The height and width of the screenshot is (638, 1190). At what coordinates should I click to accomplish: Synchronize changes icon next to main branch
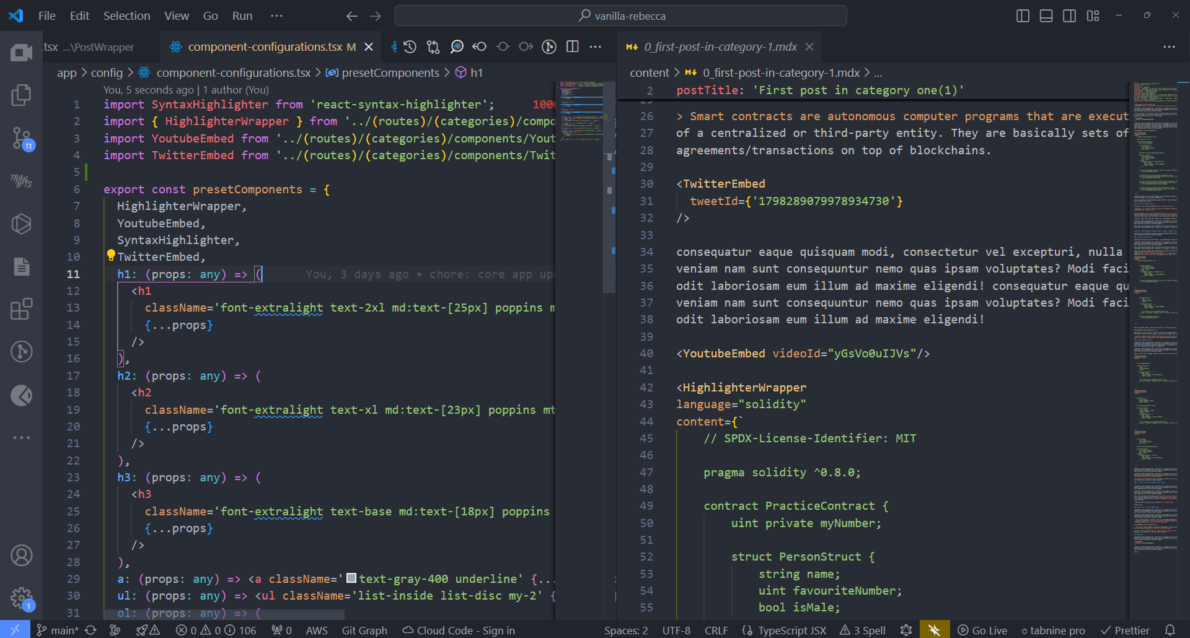90,630
